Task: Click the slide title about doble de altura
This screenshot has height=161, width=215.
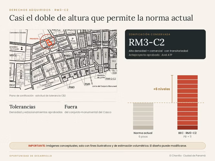Action: point(101,18)
